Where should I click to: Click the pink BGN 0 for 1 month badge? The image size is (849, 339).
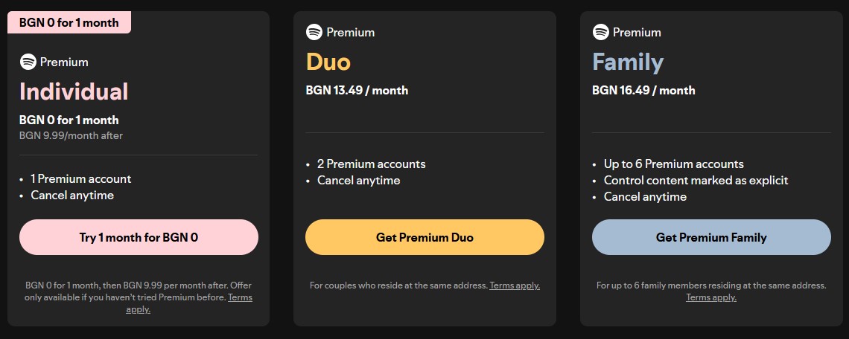69,22
